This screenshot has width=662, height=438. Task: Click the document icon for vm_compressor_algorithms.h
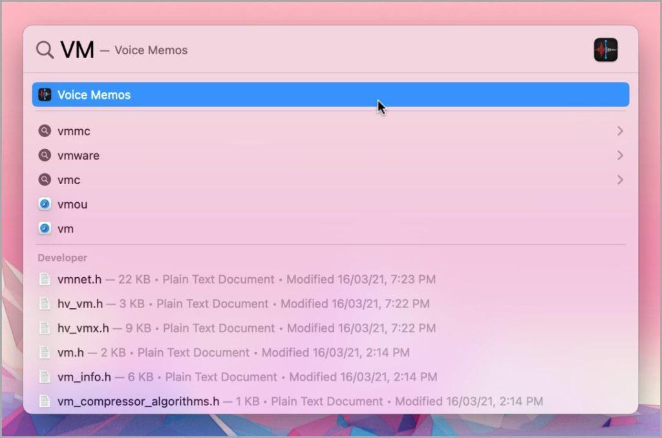click(45, 401)
